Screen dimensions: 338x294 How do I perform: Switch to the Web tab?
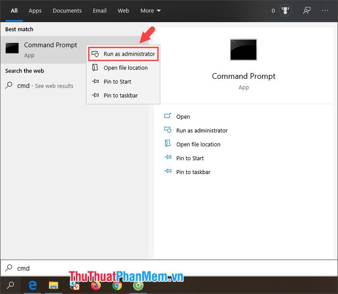(123, 11)
